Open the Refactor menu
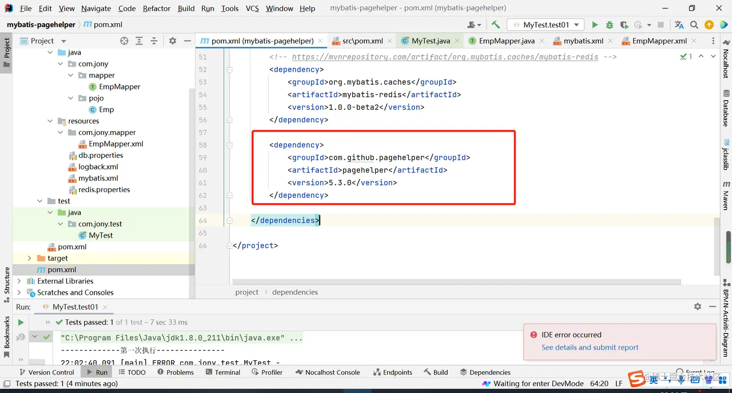The height and width of the screenshot is (393, 732). 157,8
